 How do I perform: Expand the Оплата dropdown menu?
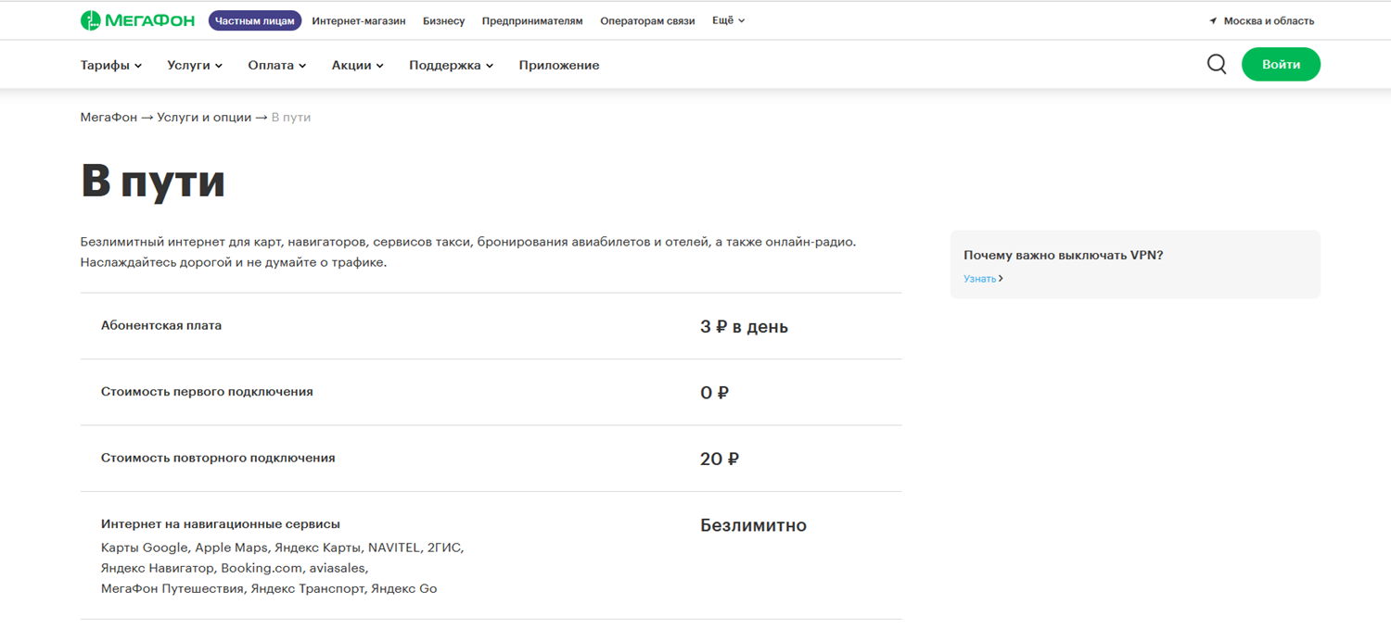pyautogui.click(x=276, y=65)
